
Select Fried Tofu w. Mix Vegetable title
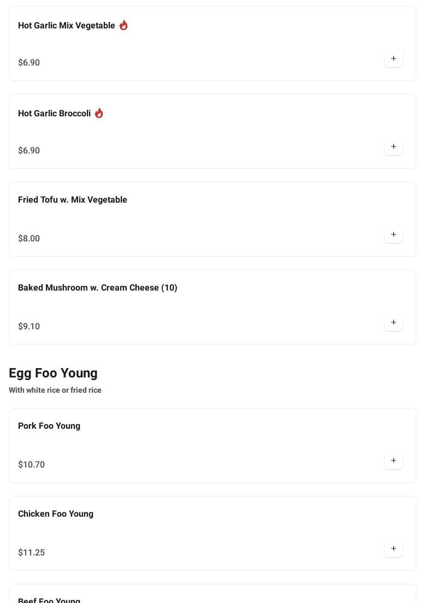coord(73,200)
